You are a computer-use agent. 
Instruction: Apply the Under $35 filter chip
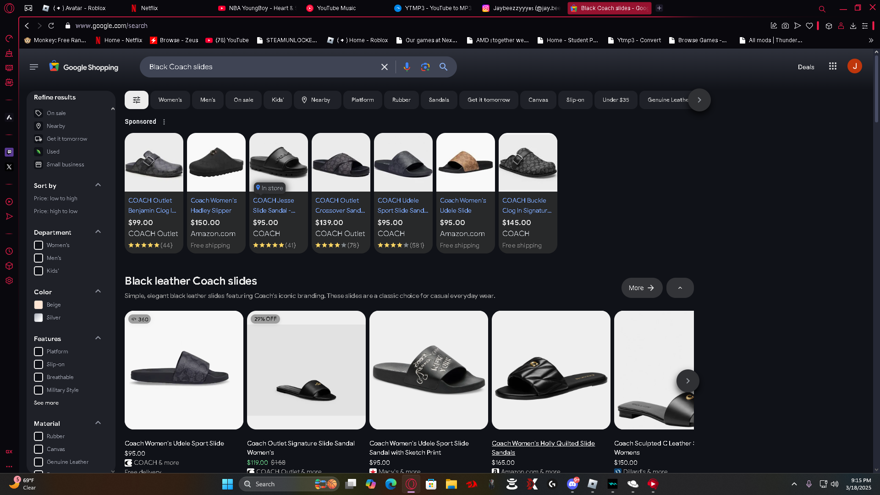point(616,100)
